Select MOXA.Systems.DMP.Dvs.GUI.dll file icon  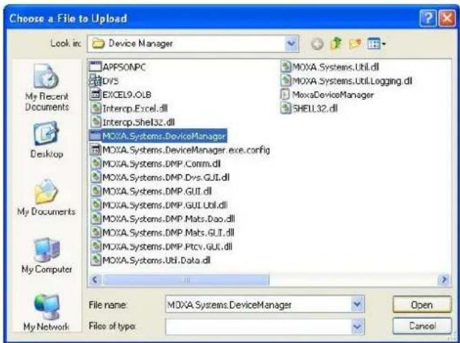(x=96, y=178)
